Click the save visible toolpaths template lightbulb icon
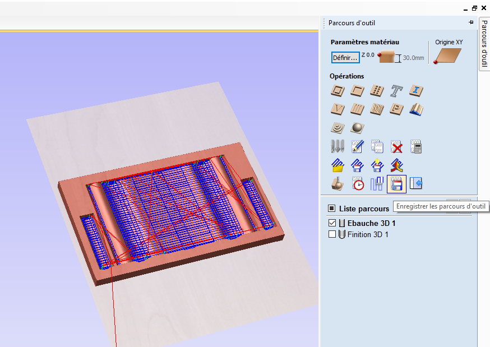 377,165
